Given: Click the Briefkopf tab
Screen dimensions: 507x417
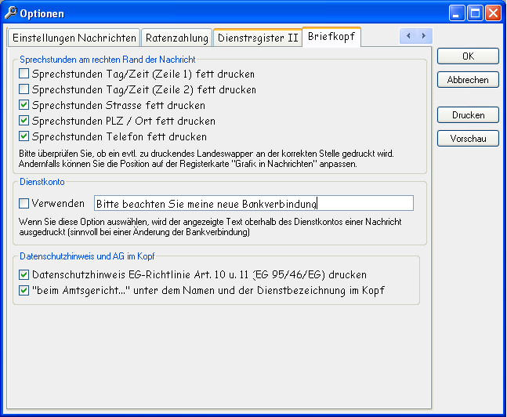Looking at the screenshot, I should 331,36.
